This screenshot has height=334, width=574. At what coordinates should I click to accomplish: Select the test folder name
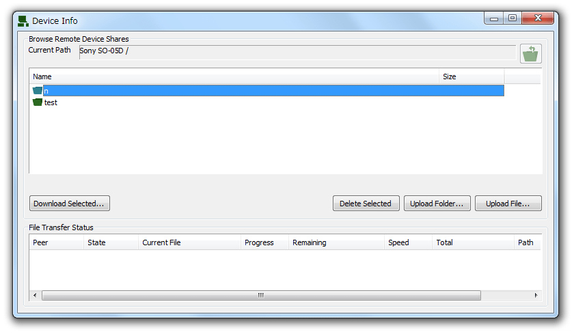(x=51, y=103)
